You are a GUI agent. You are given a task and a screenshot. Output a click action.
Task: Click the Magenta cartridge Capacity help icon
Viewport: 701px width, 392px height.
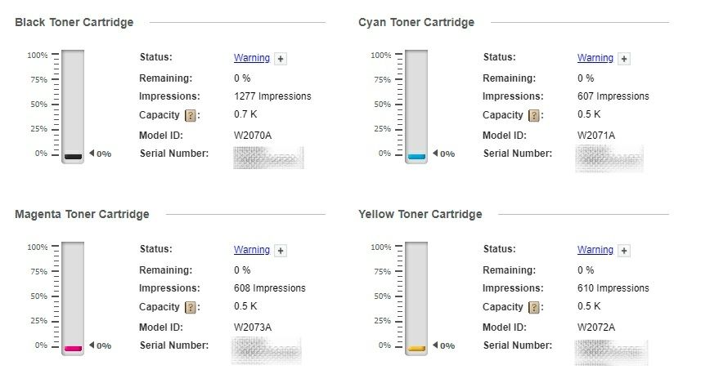pos(191,308)
